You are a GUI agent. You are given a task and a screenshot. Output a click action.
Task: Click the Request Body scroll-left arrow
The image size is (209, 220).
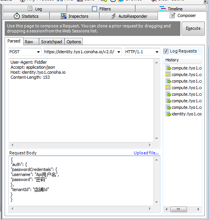tap(12, 208)
